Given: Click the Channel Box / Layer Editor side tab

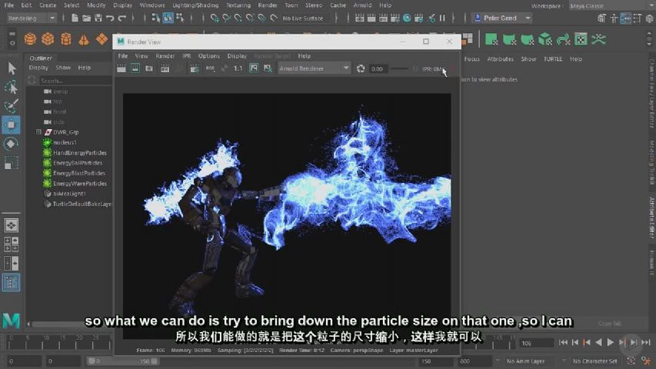Looking at the screenshot, I should click(652, 93).
